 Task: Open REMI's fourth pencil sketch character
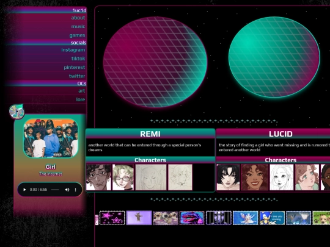coord(180,177)
